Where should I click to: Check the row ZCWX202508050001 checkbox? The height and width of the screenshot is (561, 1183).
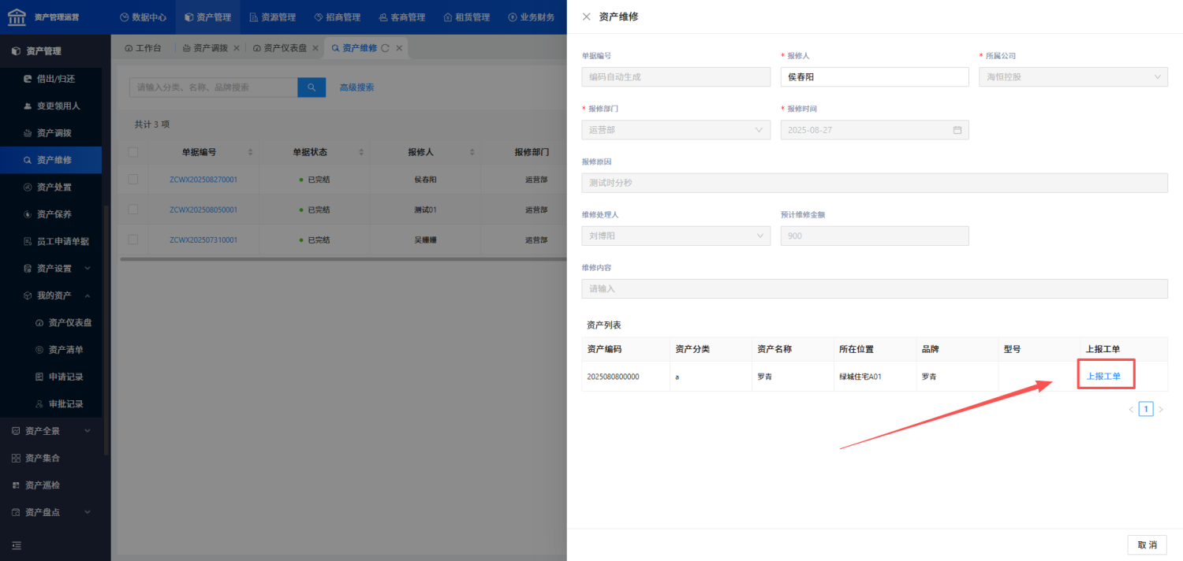coord(133,210)
